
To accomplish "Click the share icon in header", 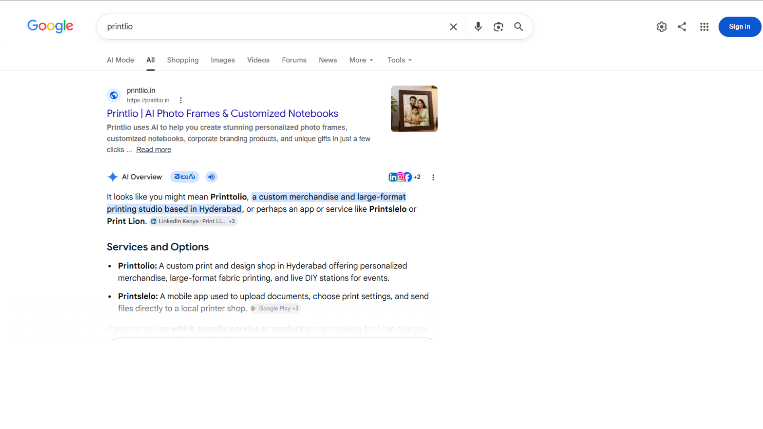I will 682,27.
